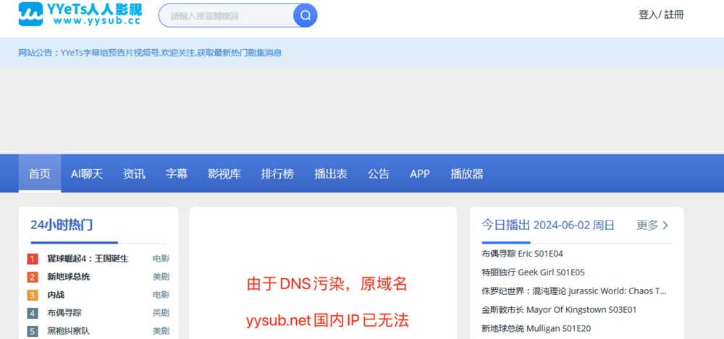Viewport: 724px width, 339px height.
Task: Go to the 资讯 section
Action: tap(134, 173)
